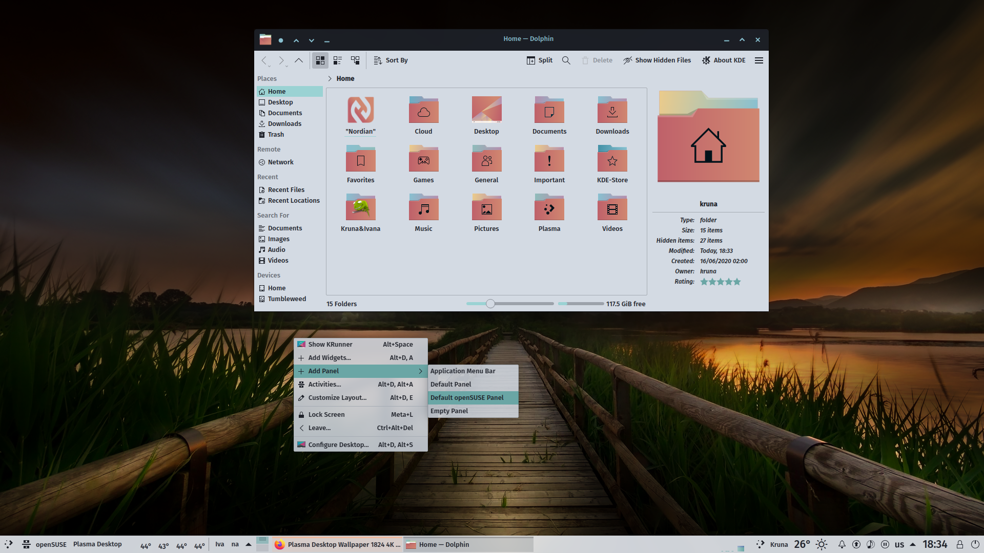Add an Empty Panel
This screenshot has width=984, height=553.
(473, 411)
